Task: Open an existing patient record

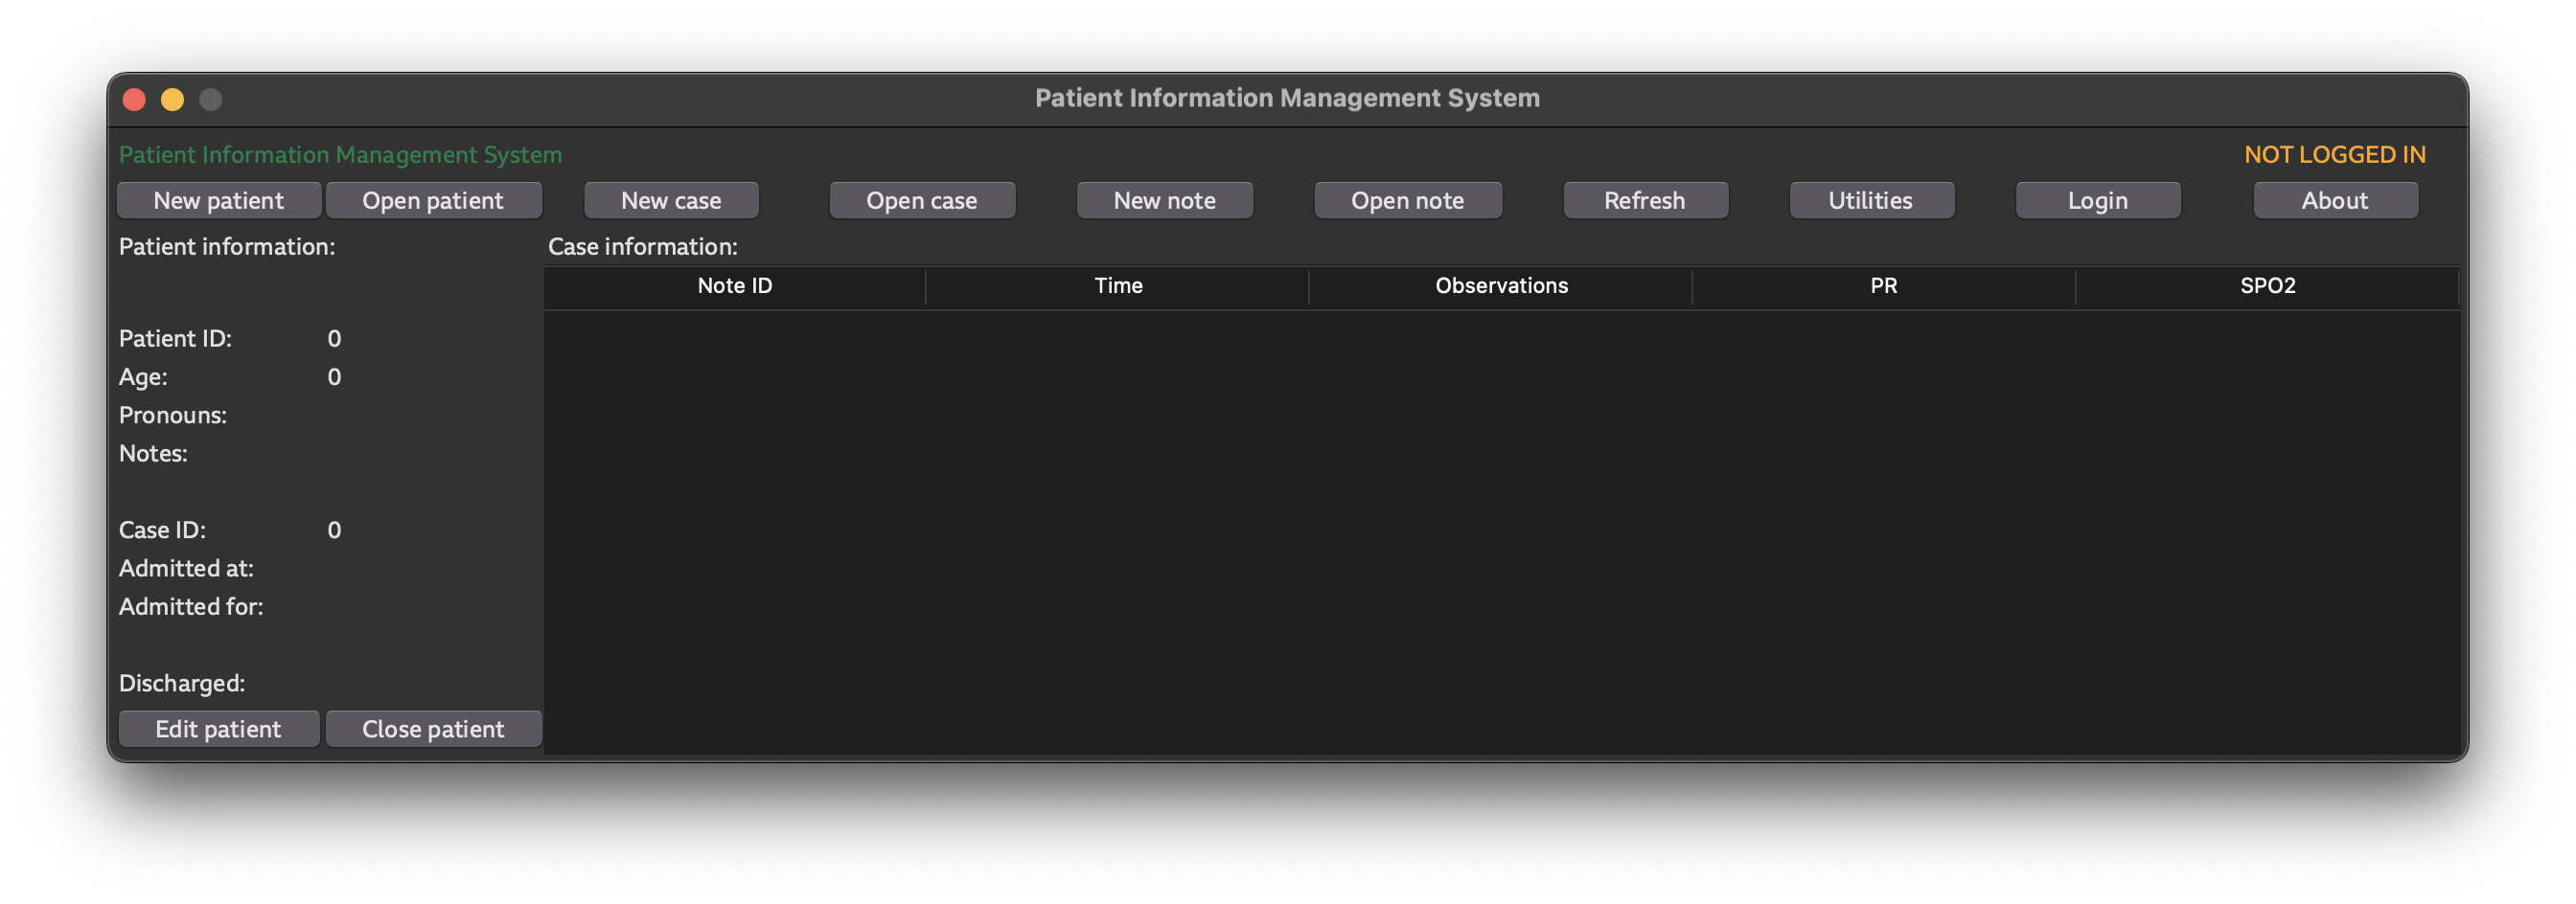Action: pos(433,200)
